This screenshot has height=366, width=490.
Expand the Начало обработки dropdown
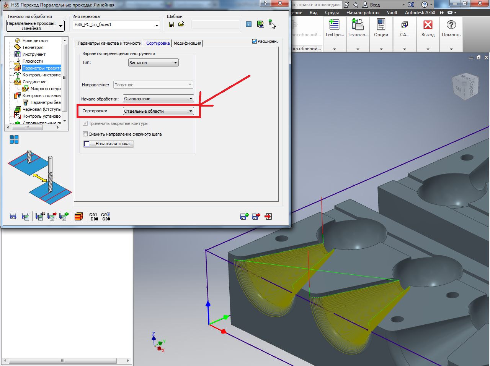(158, 99)
